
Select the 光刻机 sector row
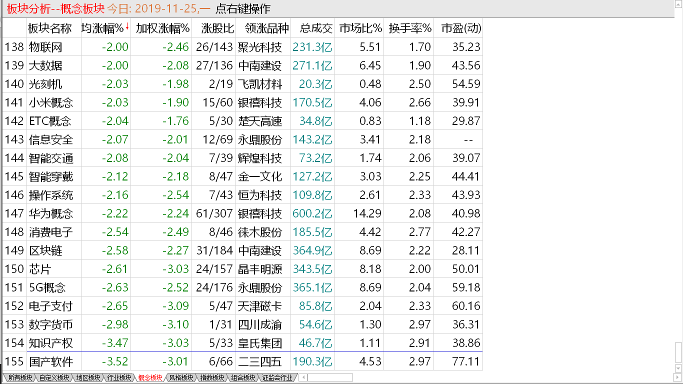[242, 84]
